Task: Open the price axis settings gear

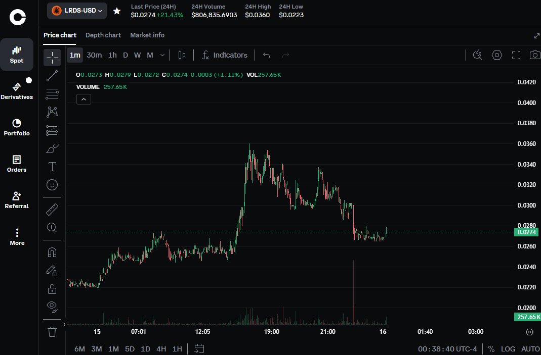Action: pyautogui.click(x=529, y=332)
